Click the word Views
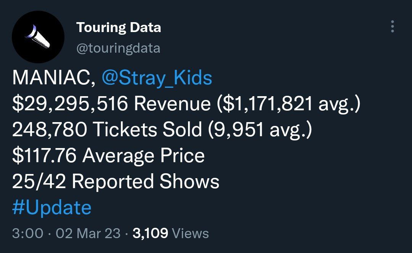 click(191, 233)
